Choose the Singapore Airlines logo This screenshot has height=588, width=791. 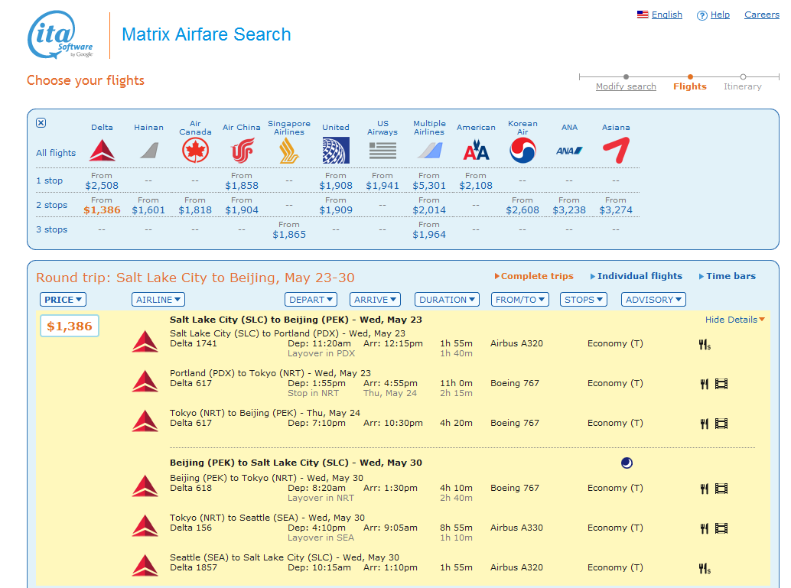click(288, 151)
